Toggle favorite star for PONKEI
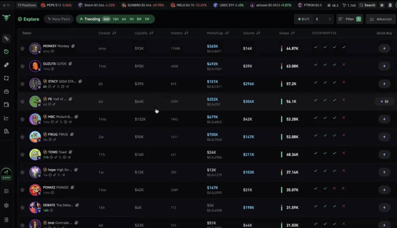 pyautogui.click(x=22, y=190)
